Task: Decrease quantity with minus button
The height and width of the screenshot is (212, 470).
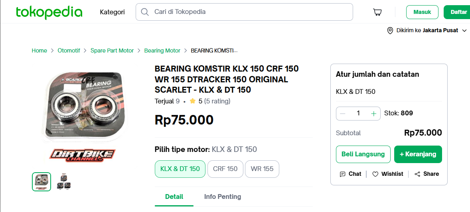Action: pos(343,113)
